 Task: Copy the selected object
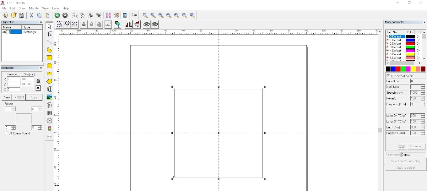pos(39,15)
